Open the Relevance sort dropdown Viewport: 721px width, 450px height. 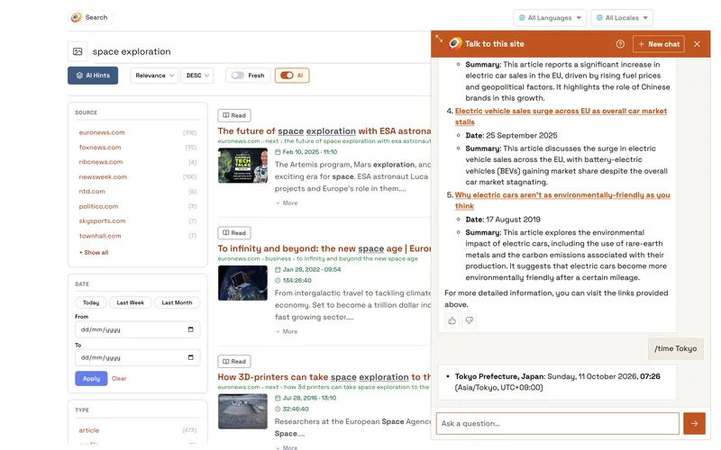[x=154, y=76]
